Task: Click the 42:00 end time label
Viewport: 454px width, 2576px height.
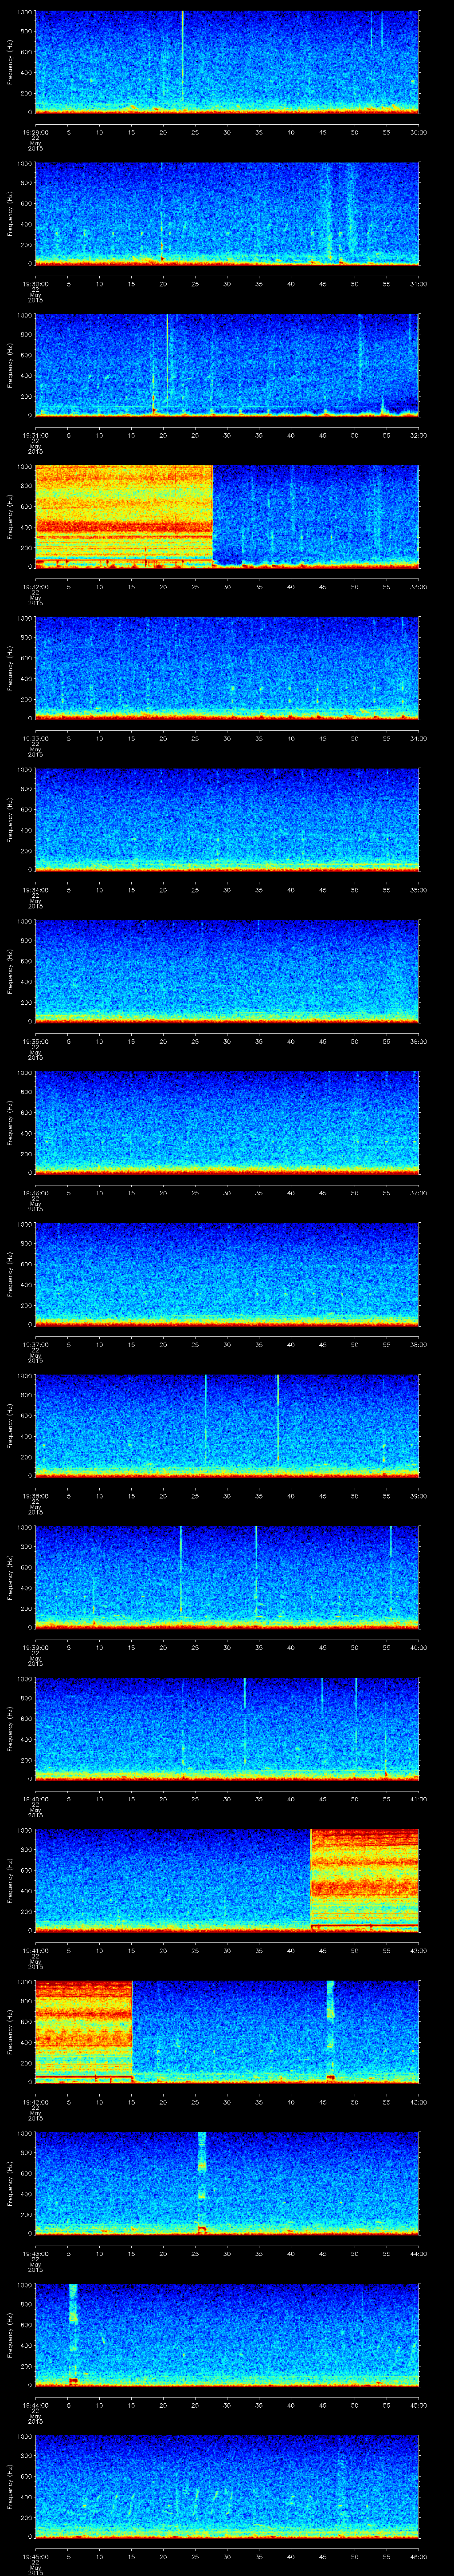Action: pyautogui.click(x=419, y=1950)
